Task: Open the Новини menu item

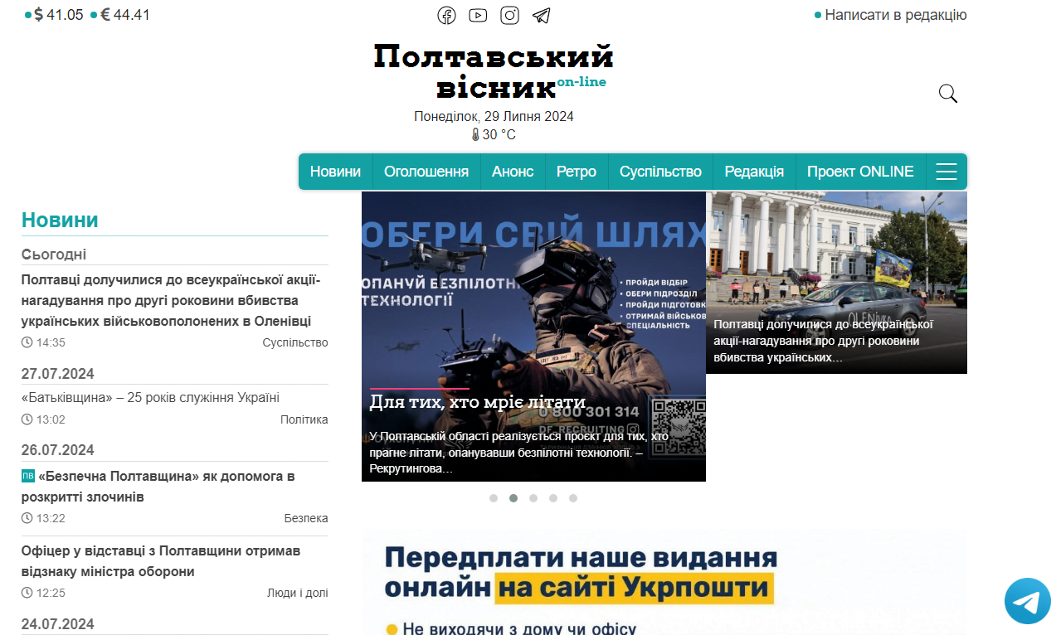Action: pyautogui.click(x=335, y=172)
